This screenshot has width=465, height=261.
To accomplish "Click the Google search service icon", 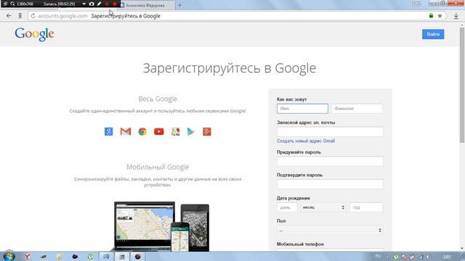I will 109,131.
